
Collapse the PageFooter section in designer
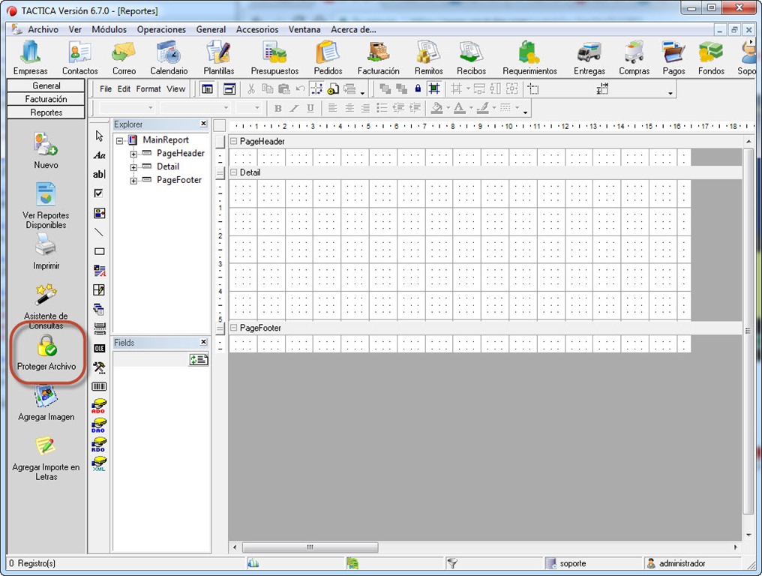point(234,328)
